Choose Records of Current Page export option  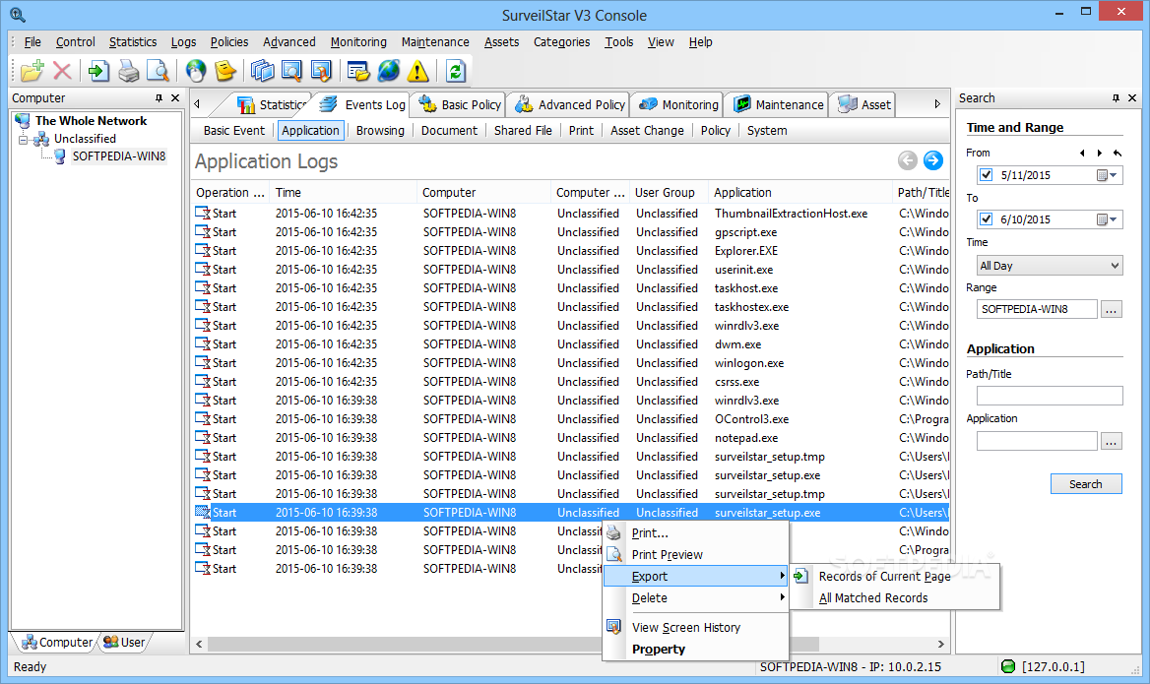[x=895, y=576]
